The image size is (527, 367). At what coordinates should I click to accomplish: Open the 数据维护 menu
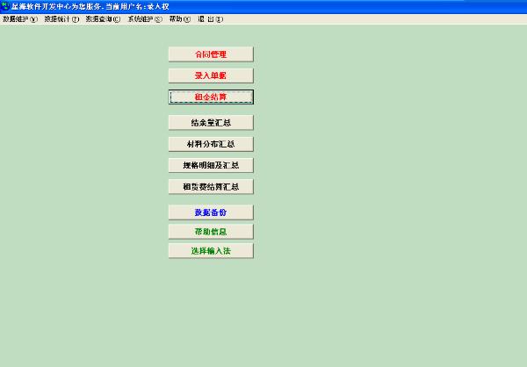20,19
